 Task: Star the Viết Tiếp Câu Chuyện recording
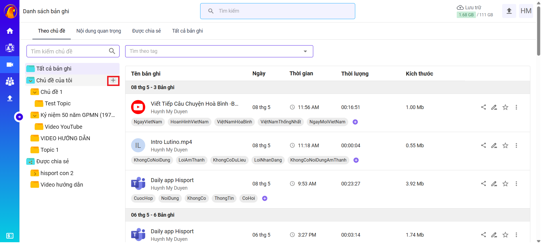point(505,107)
